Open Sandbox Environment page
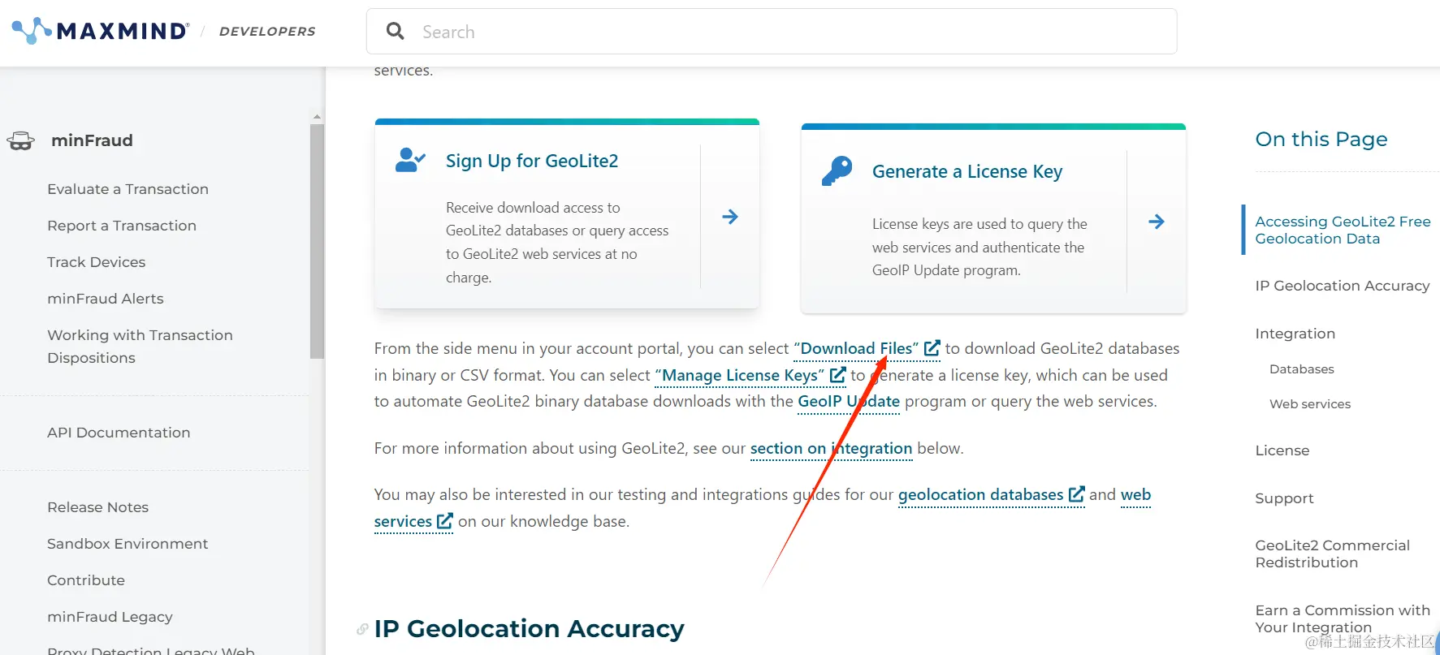 click(x=128, y=544)
